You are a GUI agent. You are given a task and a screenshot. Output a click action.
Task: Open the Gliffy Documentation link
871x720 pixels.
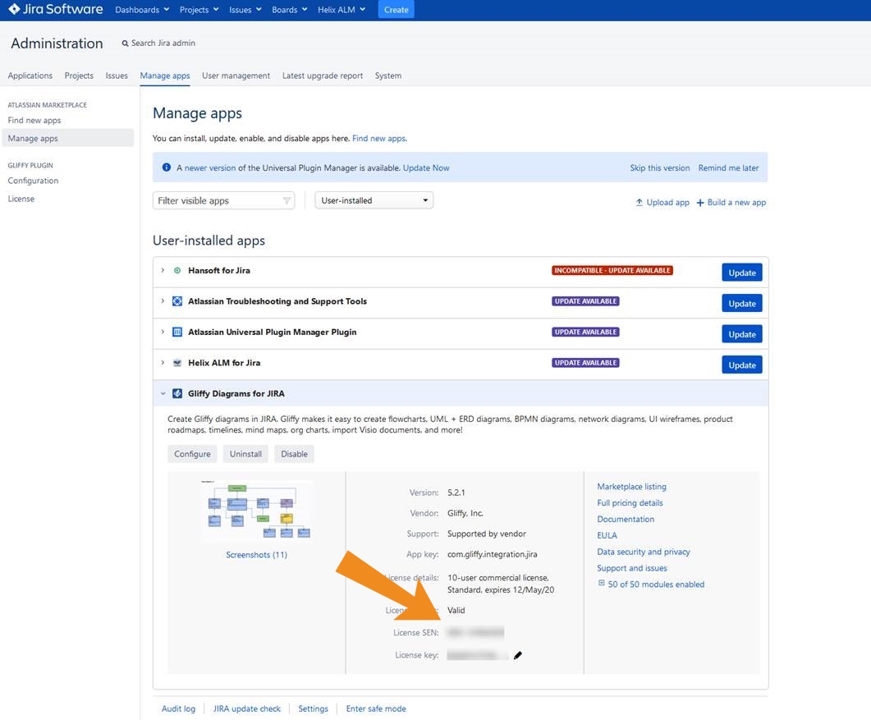click(626, 519)
